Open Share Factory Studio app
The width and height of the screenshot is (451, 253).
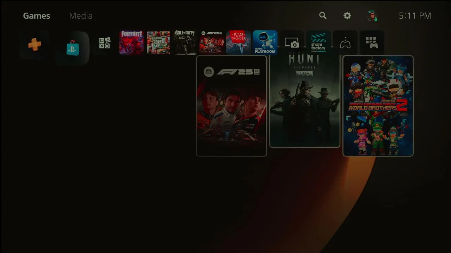(319, 43)
